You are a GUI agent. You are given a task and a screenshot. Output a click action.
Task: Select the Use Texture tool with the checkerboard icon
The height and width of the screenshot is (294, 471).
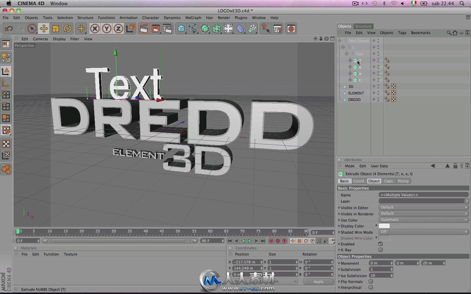(6, 144)
